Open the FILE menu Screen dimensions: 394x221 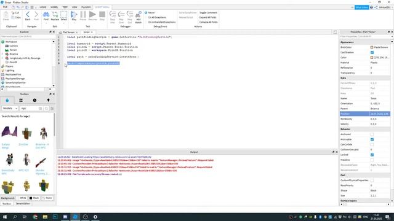tap(5, 7)
